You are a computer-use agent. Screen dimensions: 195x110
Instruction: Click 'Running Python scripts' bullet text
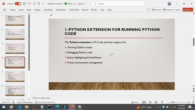click(80, 47)
